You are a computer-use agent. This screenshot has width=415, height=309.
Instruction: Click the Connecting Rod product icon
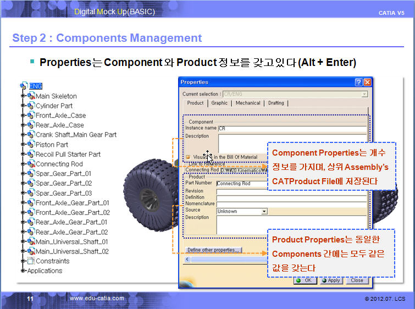31,164
